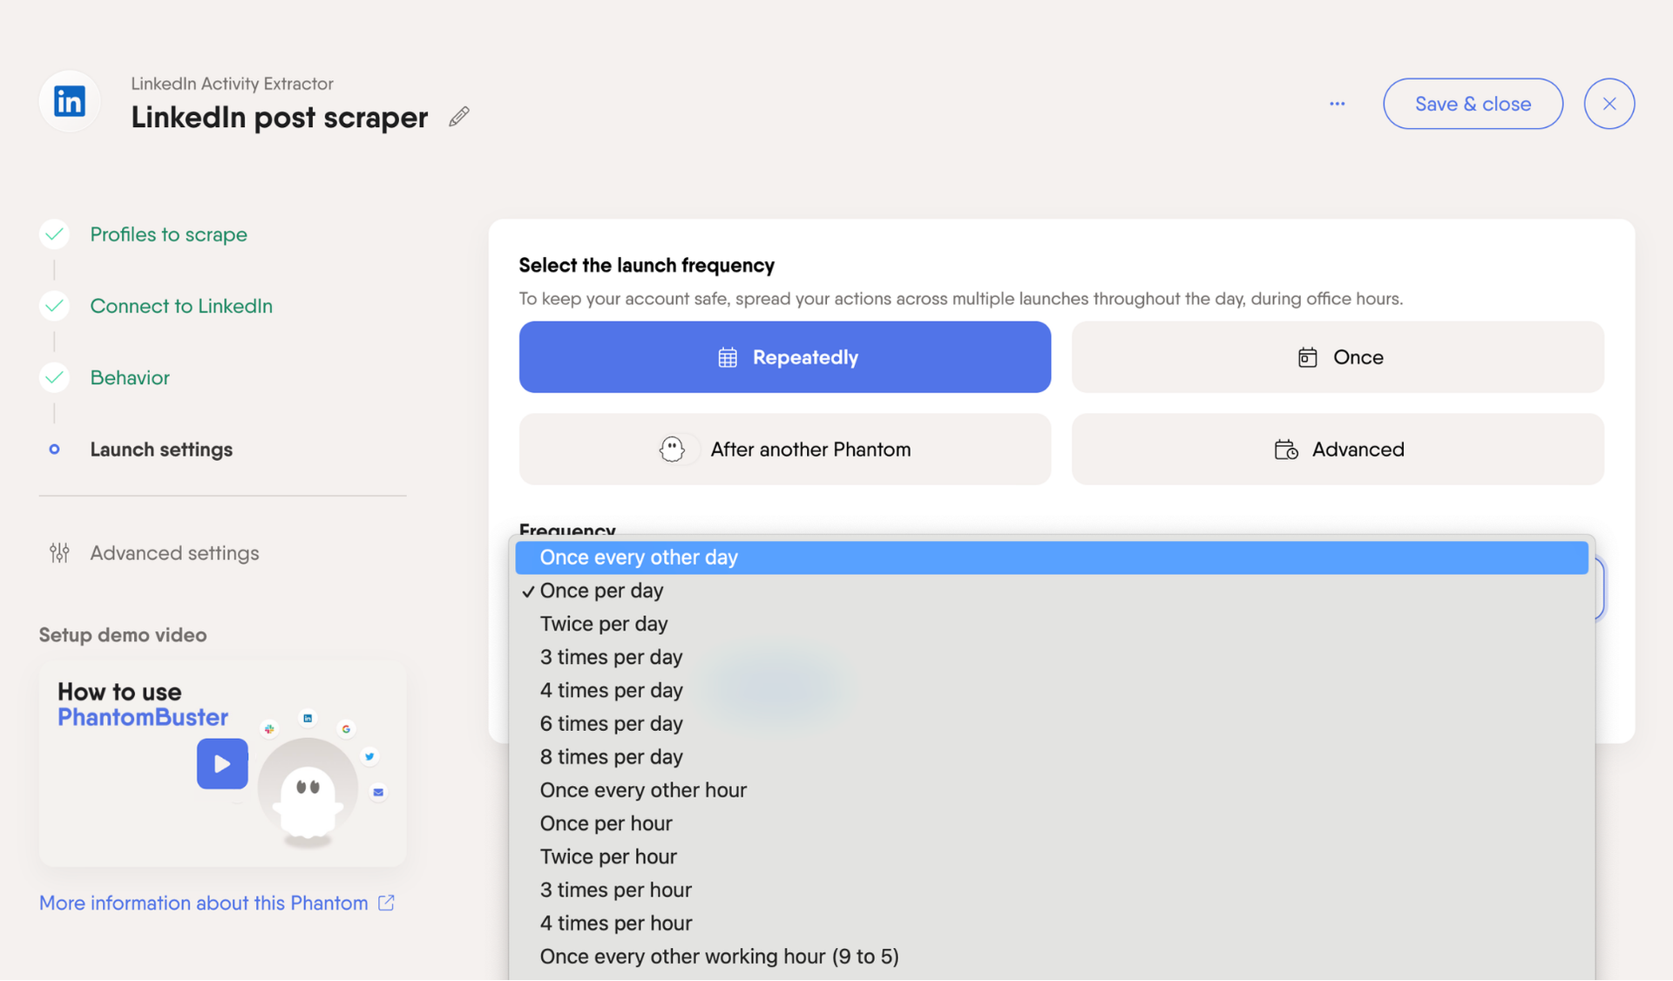Click the Save & close button

(1473, 103)
